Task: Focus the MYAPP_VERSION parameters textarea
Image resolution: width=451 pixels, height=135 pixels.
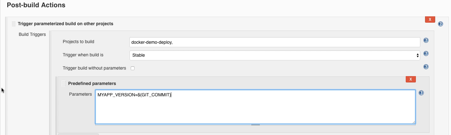Action: point(255,107)
